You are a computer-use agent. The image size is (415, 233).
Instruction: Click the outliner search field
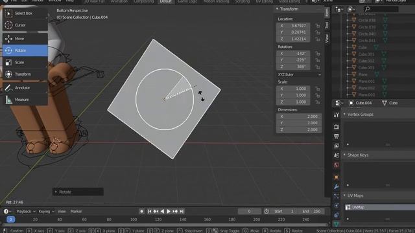(381, 9)
